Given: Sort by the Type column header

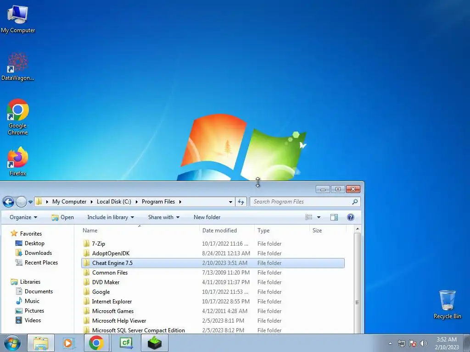Looking at the screenshot, I should pyautogui.click(x=282, y=231).
